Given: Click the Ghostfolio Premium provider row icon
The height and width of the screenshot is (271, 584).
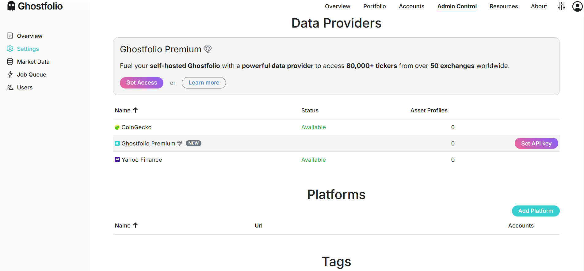Looking at the screenshot, I should 117,143.
